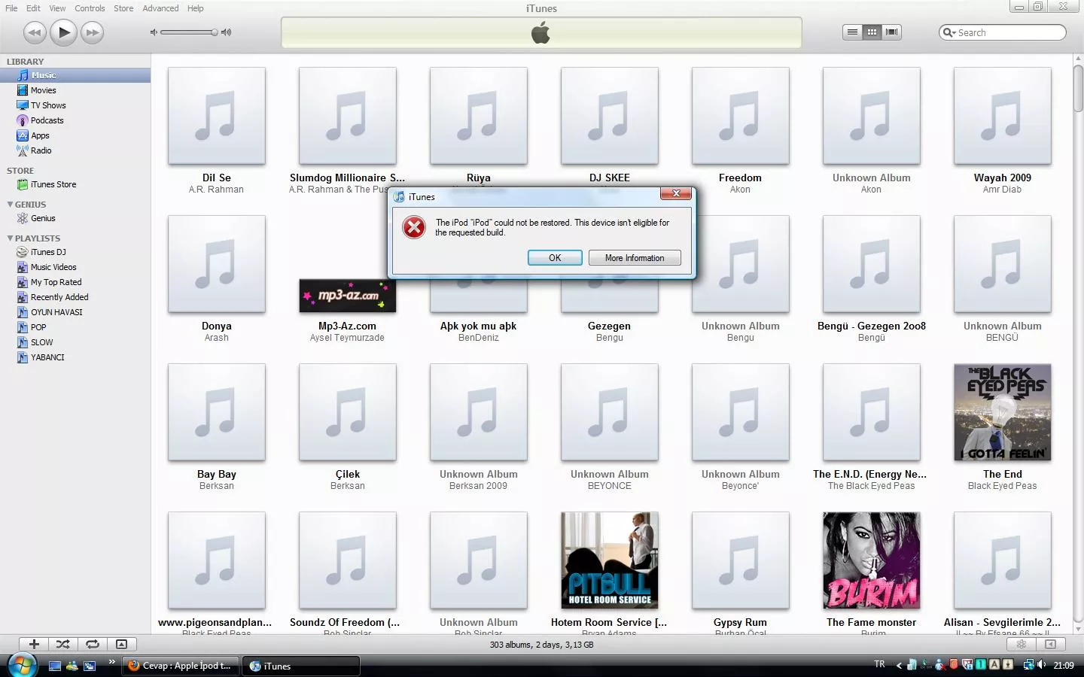1084x677 pixels.
Task: Open Movies in the Library
Action: tap(75, 90)
